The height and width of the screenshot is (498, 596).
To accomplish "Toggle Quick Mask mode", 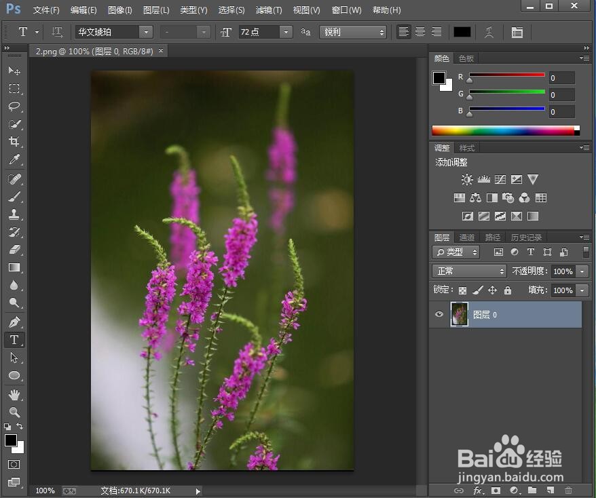I will (14, 464).
